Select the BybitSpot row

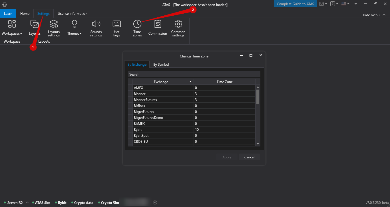192,135
